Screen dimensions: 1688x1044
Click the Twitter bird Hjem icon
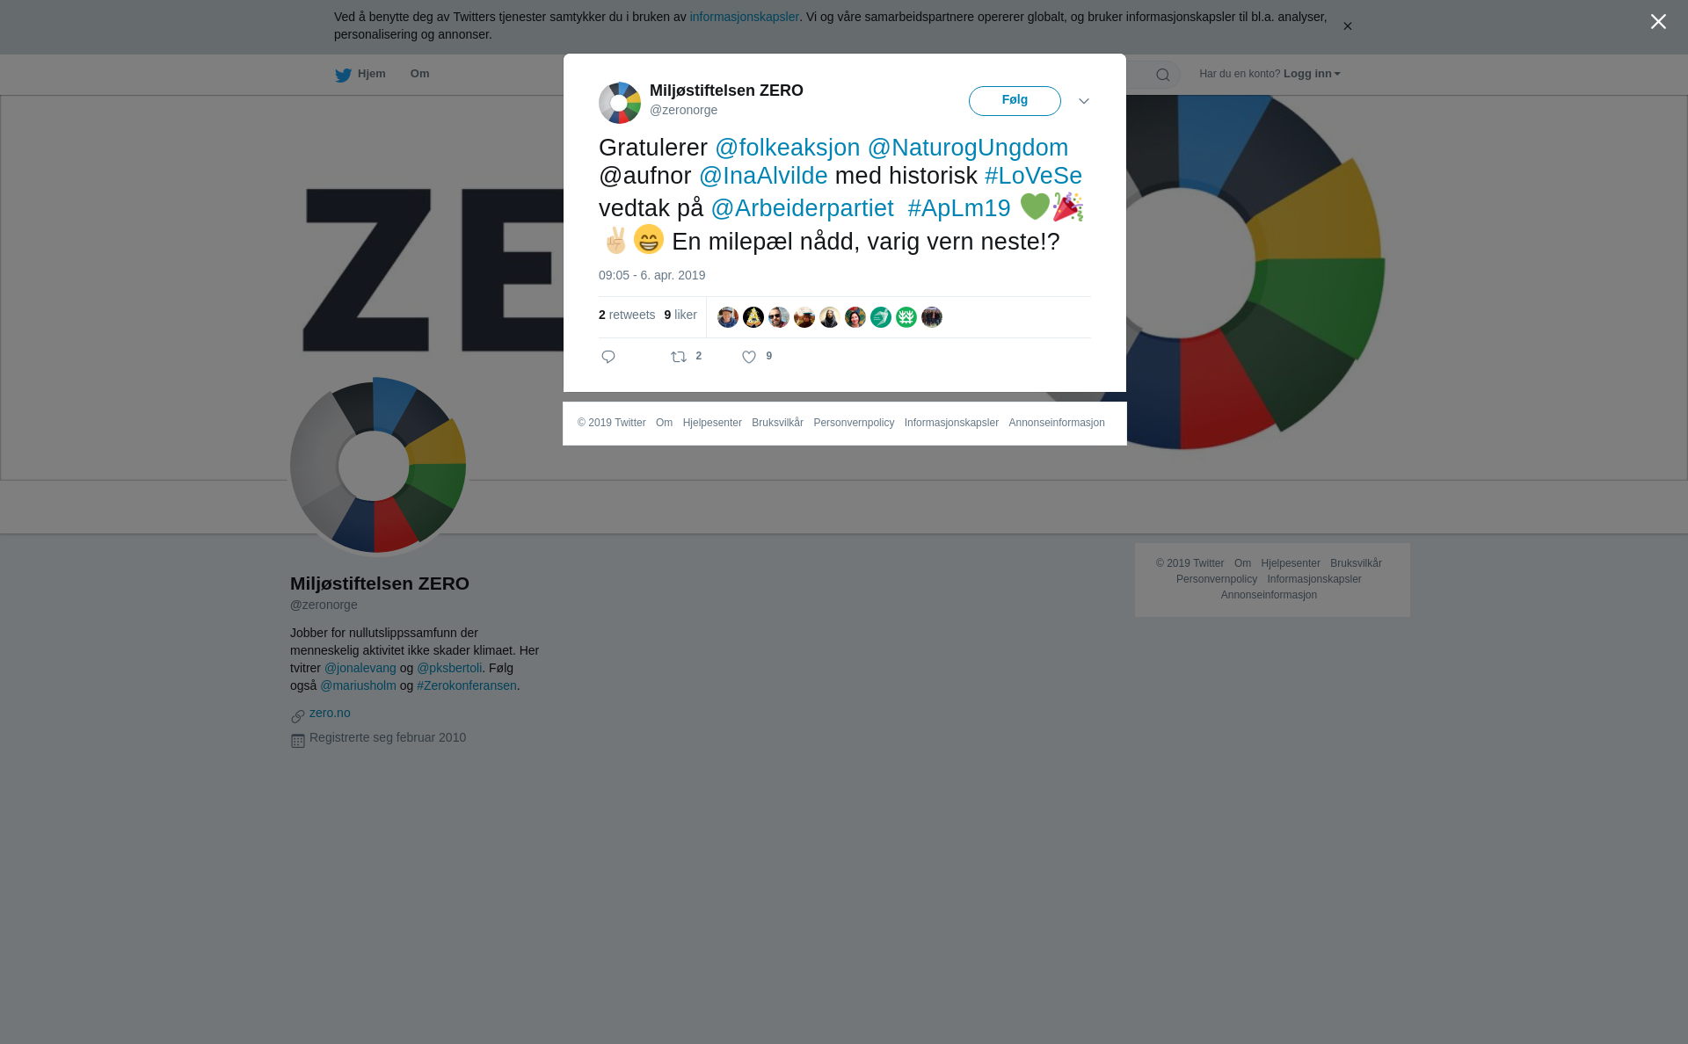pos(343,75)
